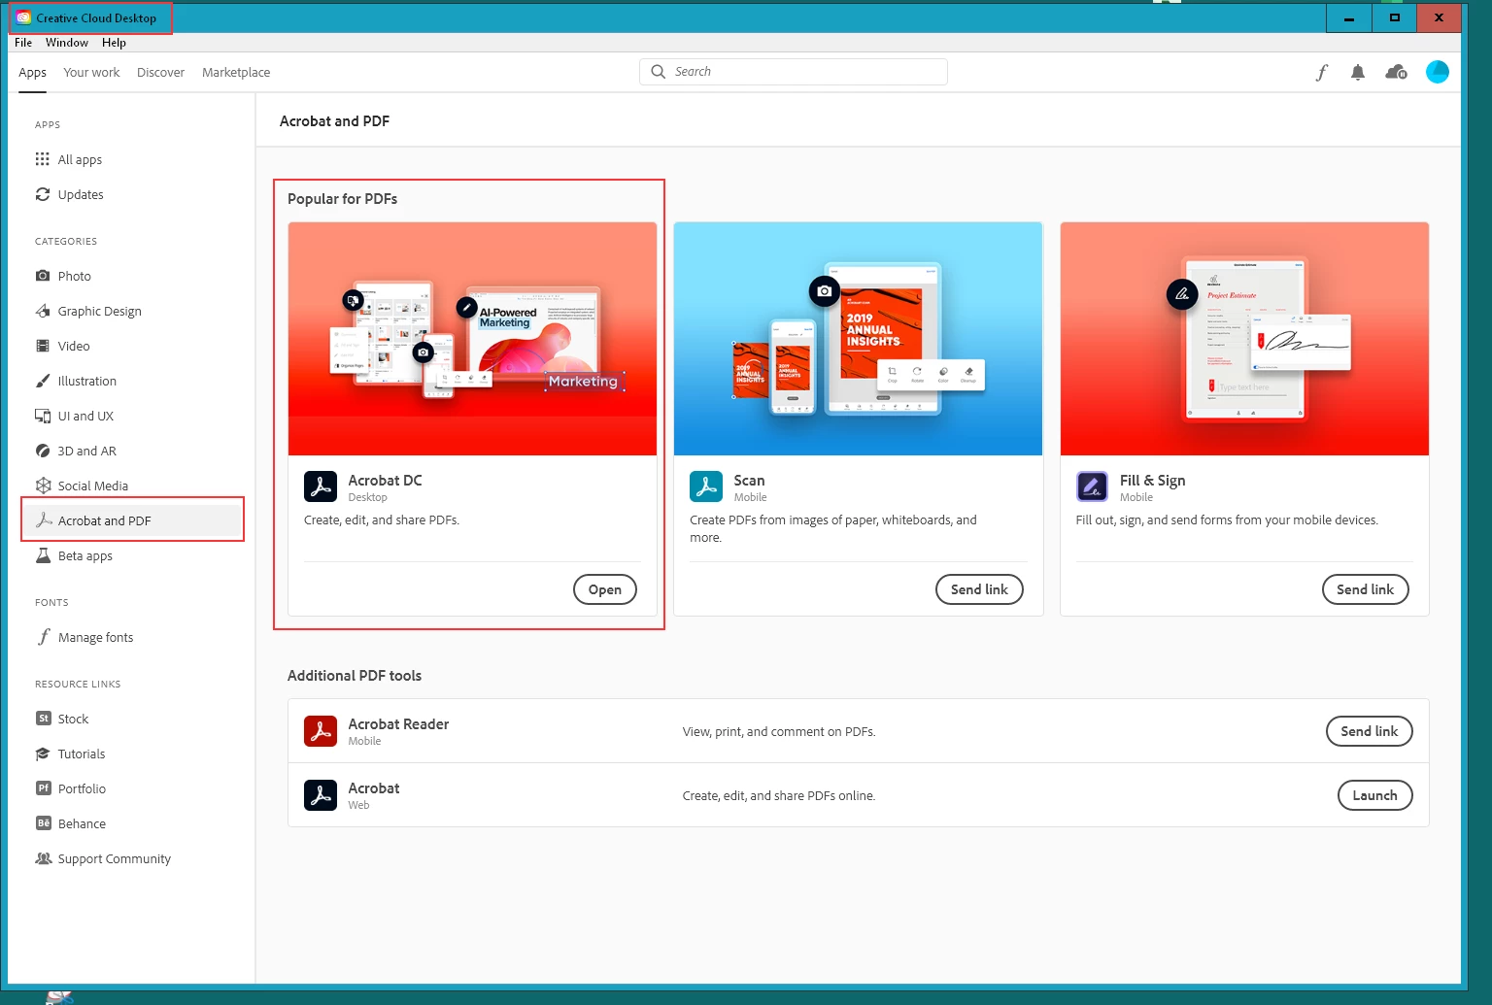
Task: Open Acrobat DC with Open button
Action: coord(605,589)
